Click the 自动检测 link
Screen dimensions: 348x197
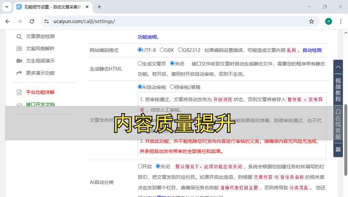click(312, 50)
